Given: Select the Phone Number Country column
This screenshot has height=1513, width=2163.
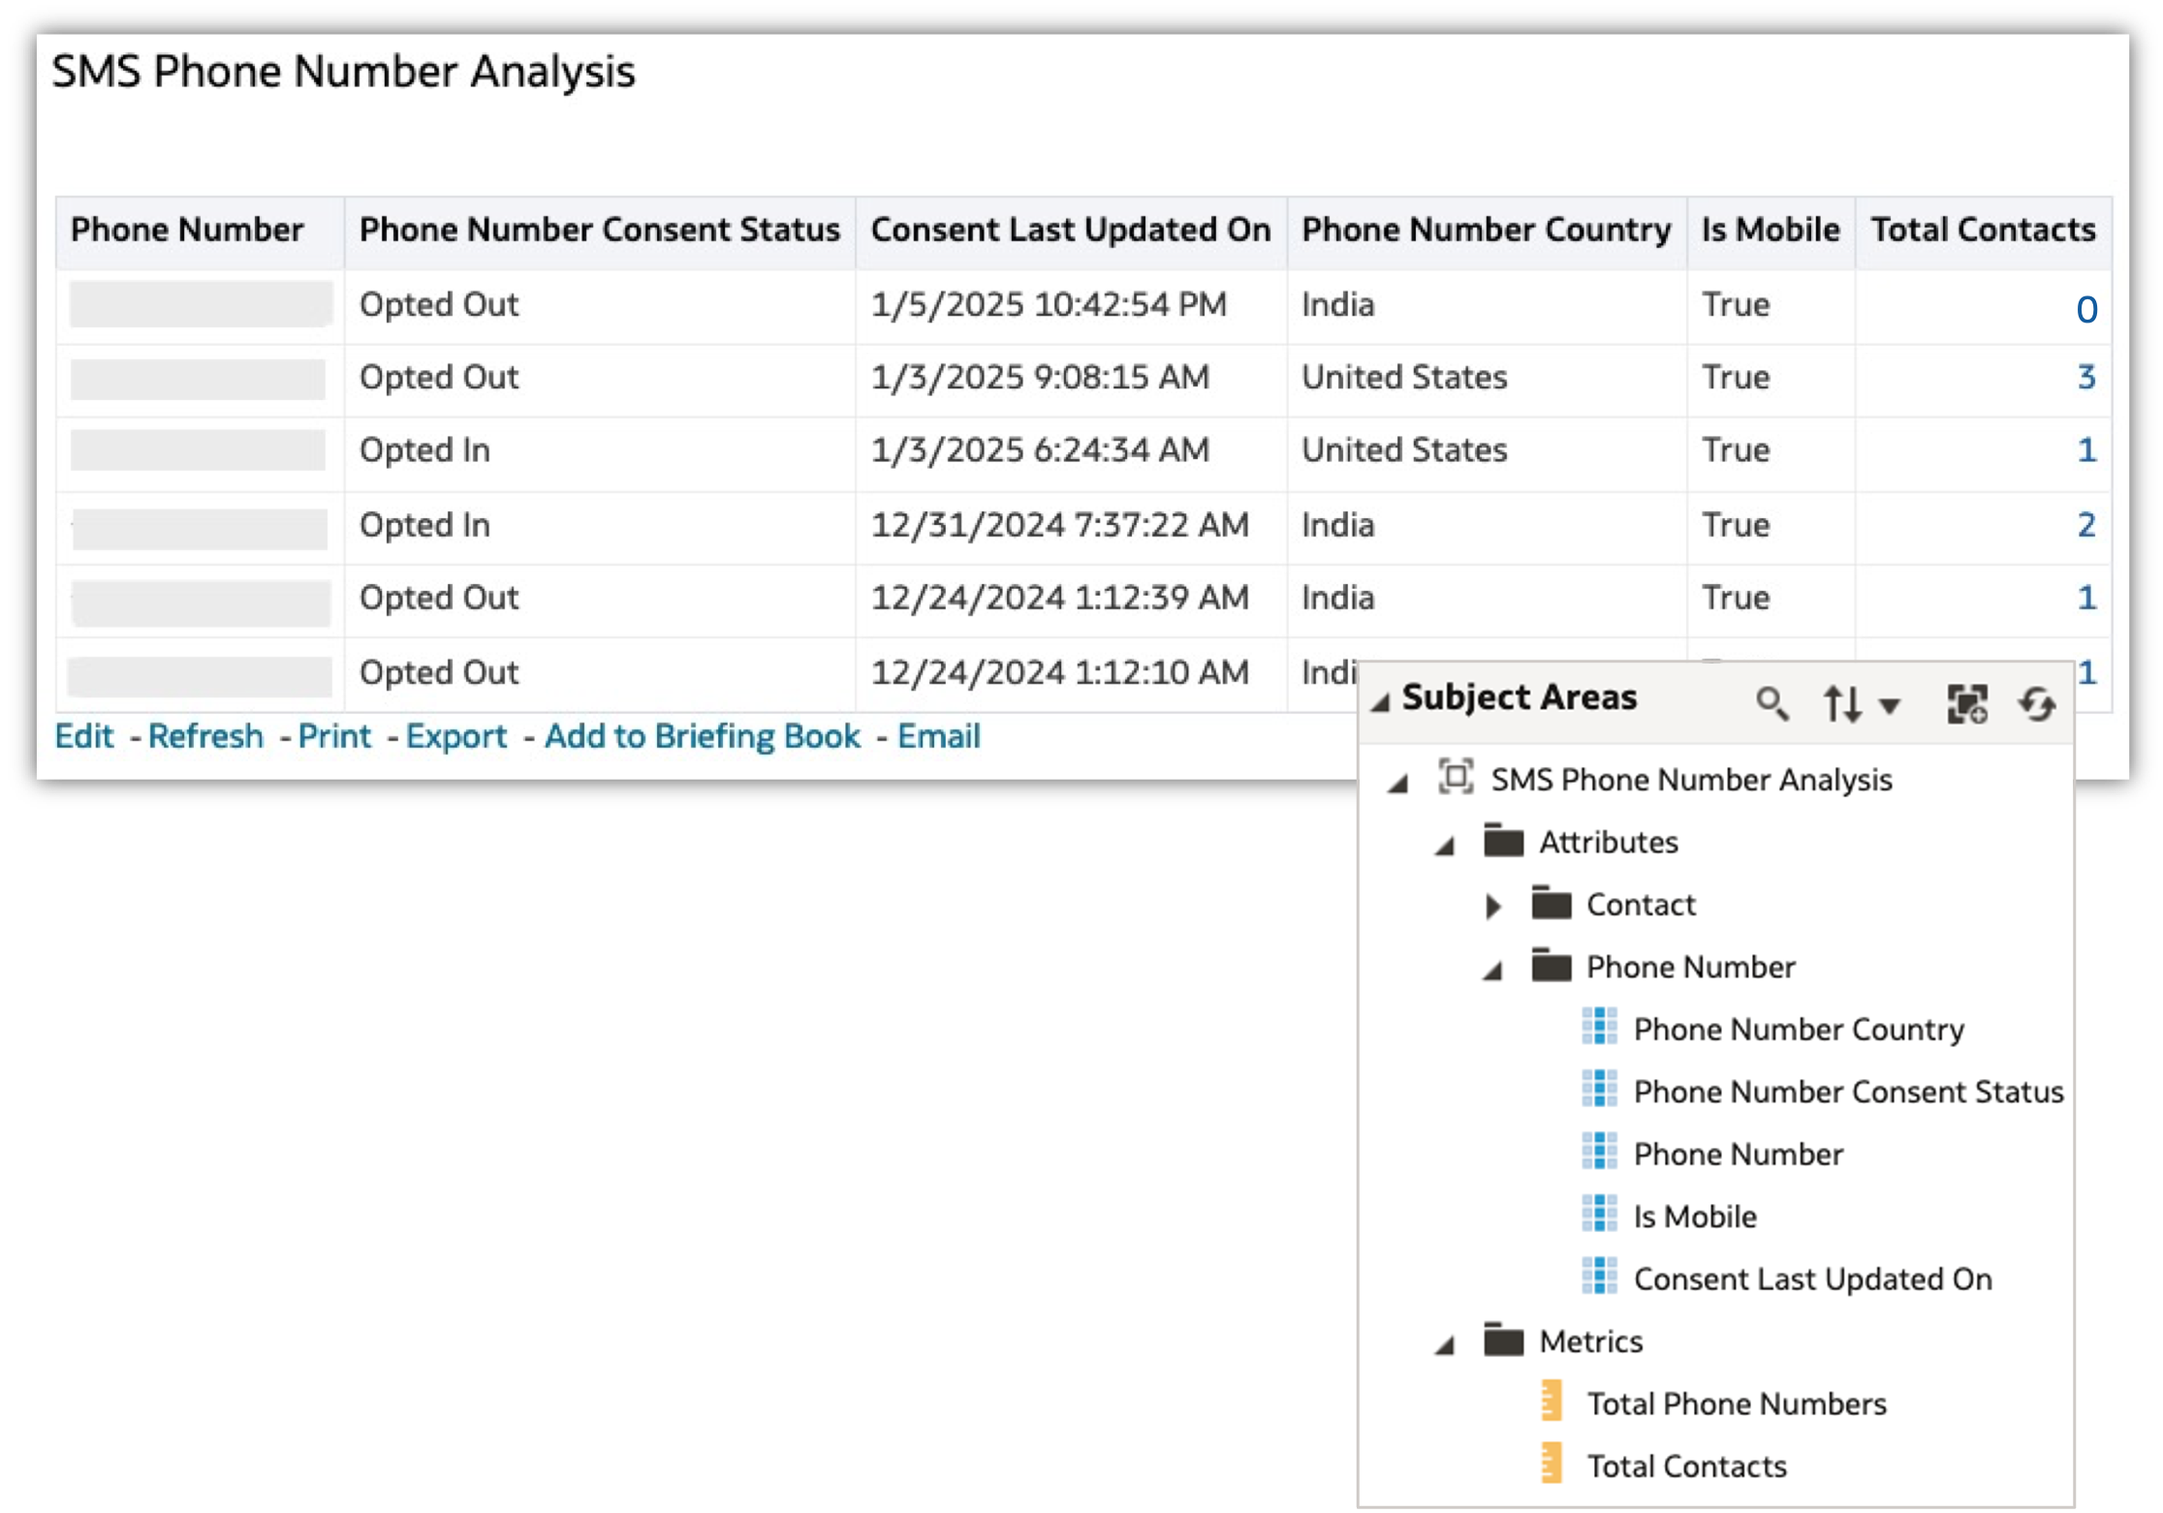Looking at the screenshot, I should coord(1798,1029).
